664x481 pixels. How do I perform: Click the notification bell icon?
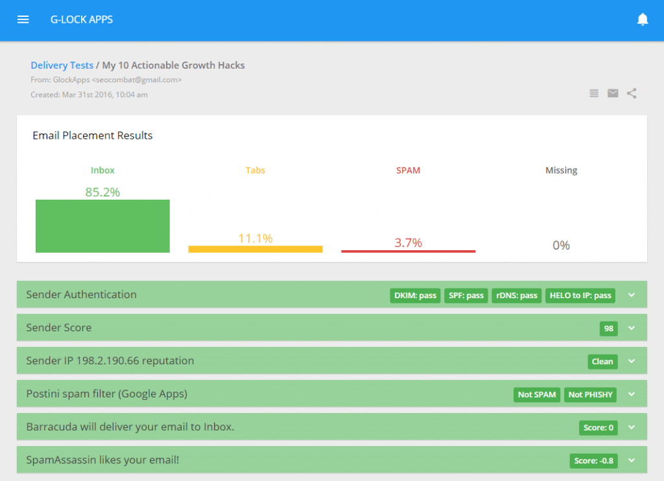[643, 19]
